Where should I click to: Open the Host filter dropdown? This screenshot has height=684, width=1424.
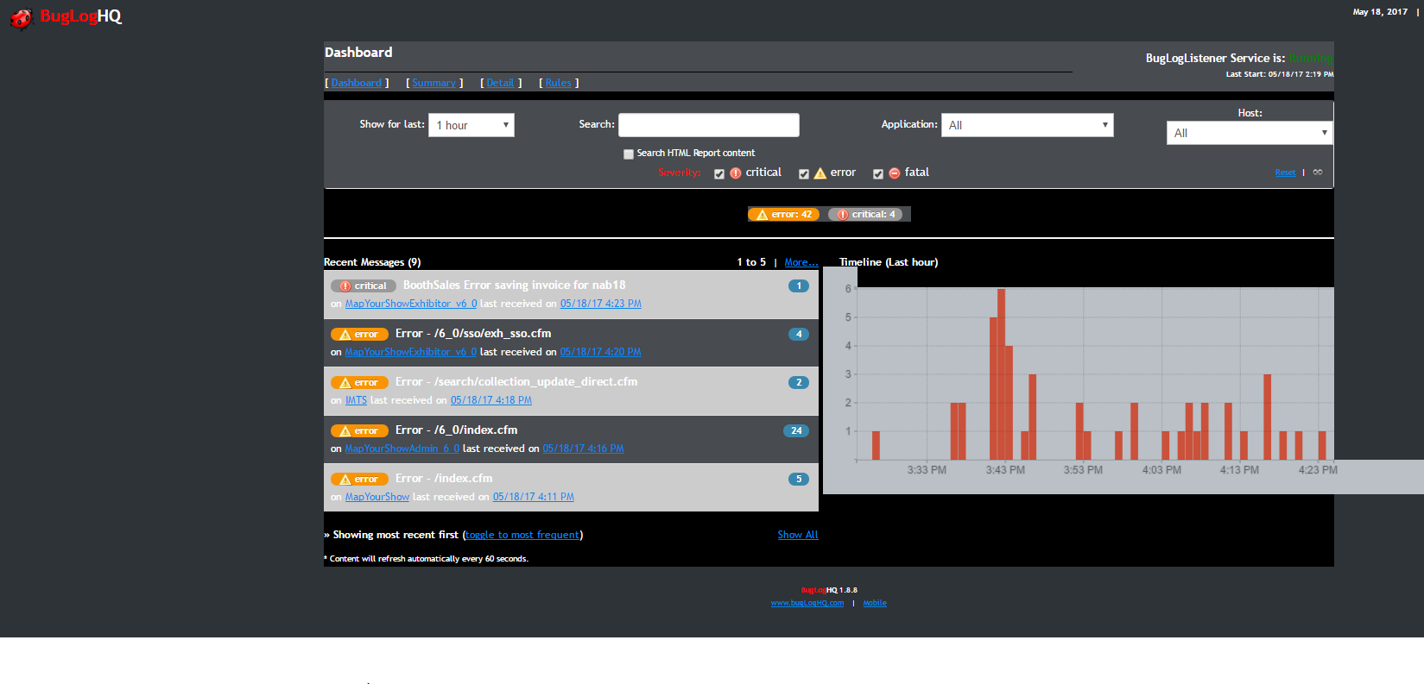1250,133
